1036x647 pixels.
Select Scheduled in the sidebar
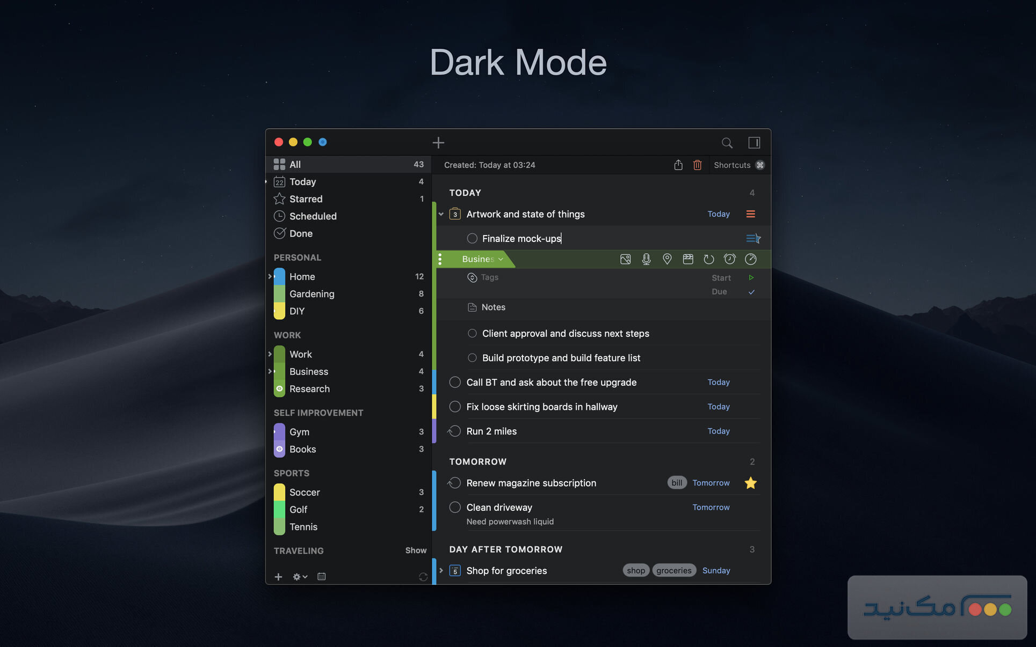click(x=313, y=216)
